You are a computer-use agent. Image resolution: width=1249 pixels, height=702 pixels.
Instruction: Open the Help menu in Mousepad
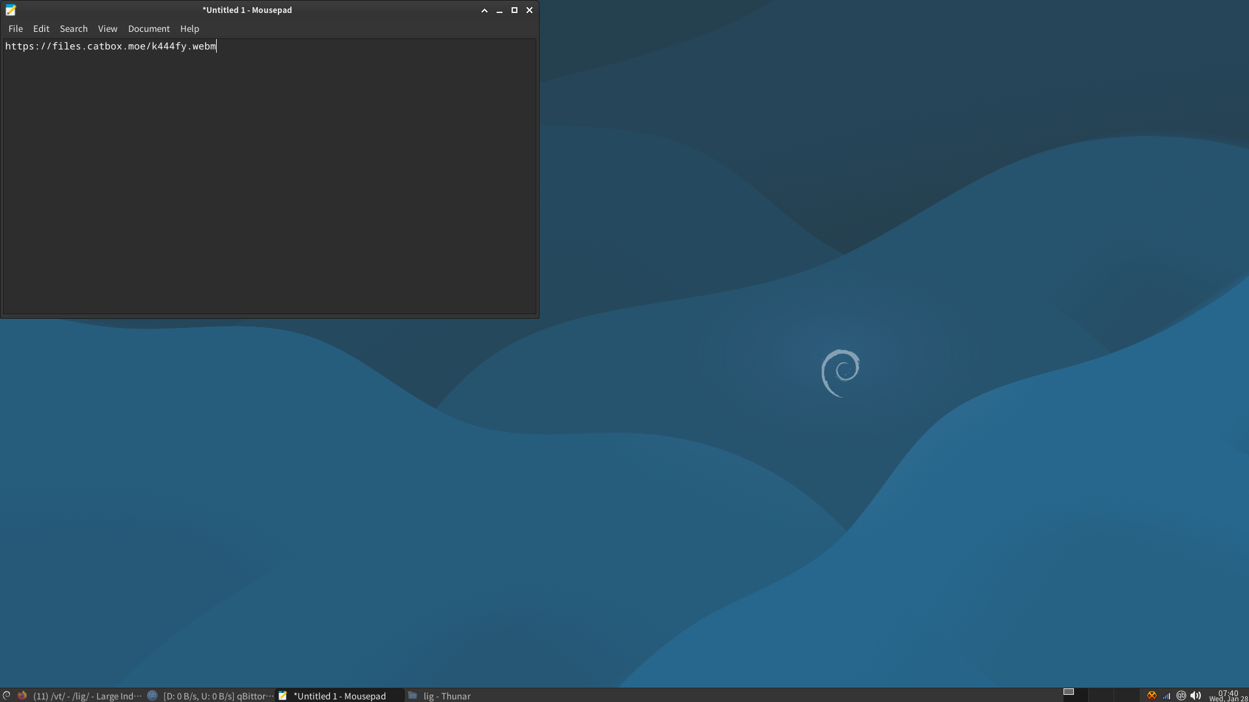point(189,29)
